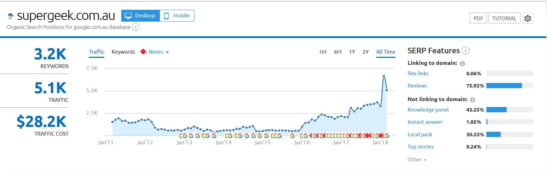Click the 3.2K keywords value
The width and height of the screenshot is (547, 175).
coord(50,54)
